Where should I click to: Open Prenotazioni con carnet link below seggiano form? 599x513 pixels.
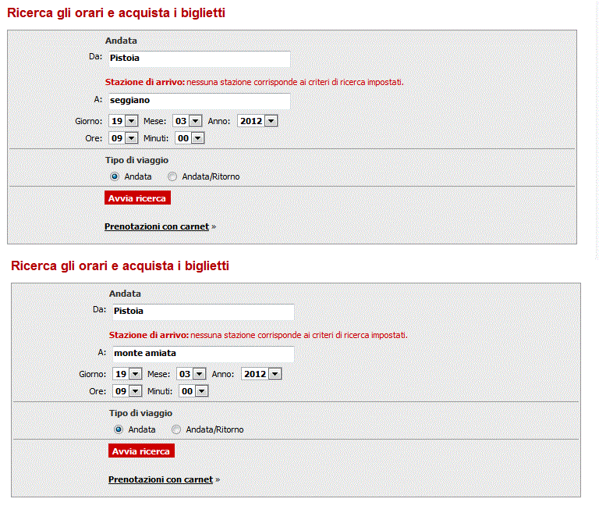pyautogui.click(x=157, y=226)
